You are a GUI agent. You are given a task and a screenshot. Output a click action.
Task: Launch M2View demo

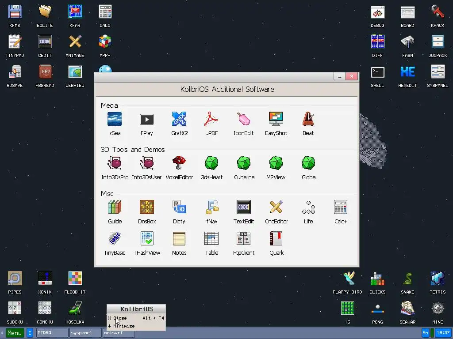pos(276,163)
